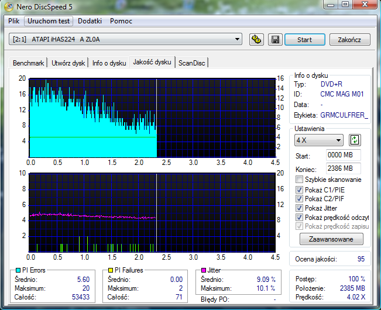Click label text GRMCULFRER_
The width and height of the screenshot is (381, 310).
tap(344, 115)
